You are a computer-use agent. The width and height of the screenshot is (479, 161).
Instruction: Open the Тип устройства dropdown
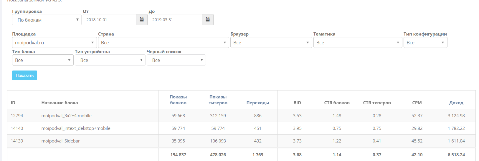coord(110,60)
